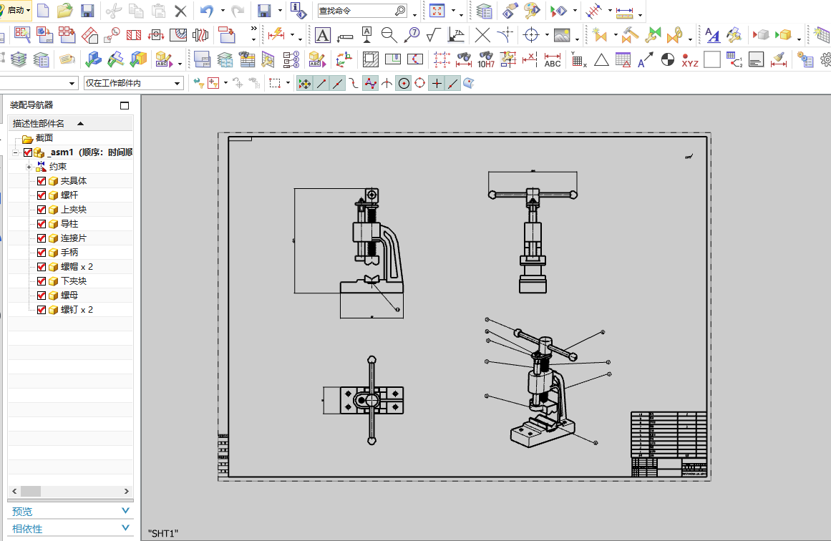Screen dimensions: 831x541
Task: Click the Edit Object Display palette icon
Action: 531,10
